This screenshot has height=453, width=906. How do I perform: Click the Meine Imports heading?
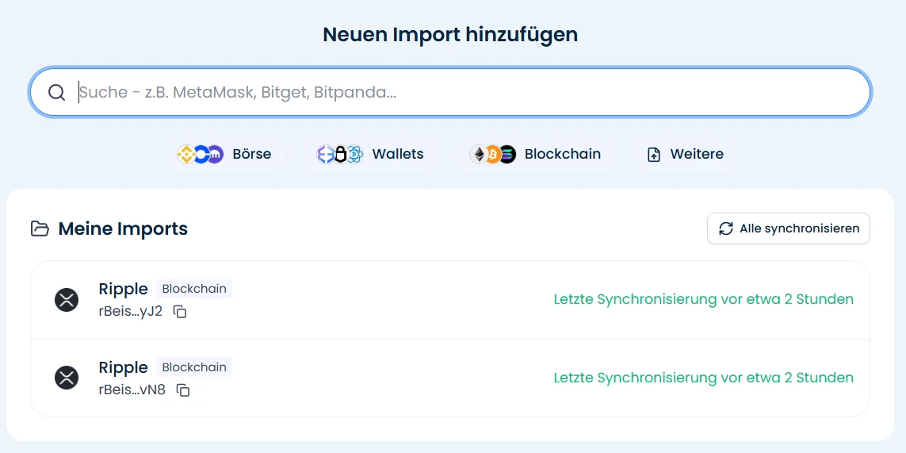[x=123, y=228]
